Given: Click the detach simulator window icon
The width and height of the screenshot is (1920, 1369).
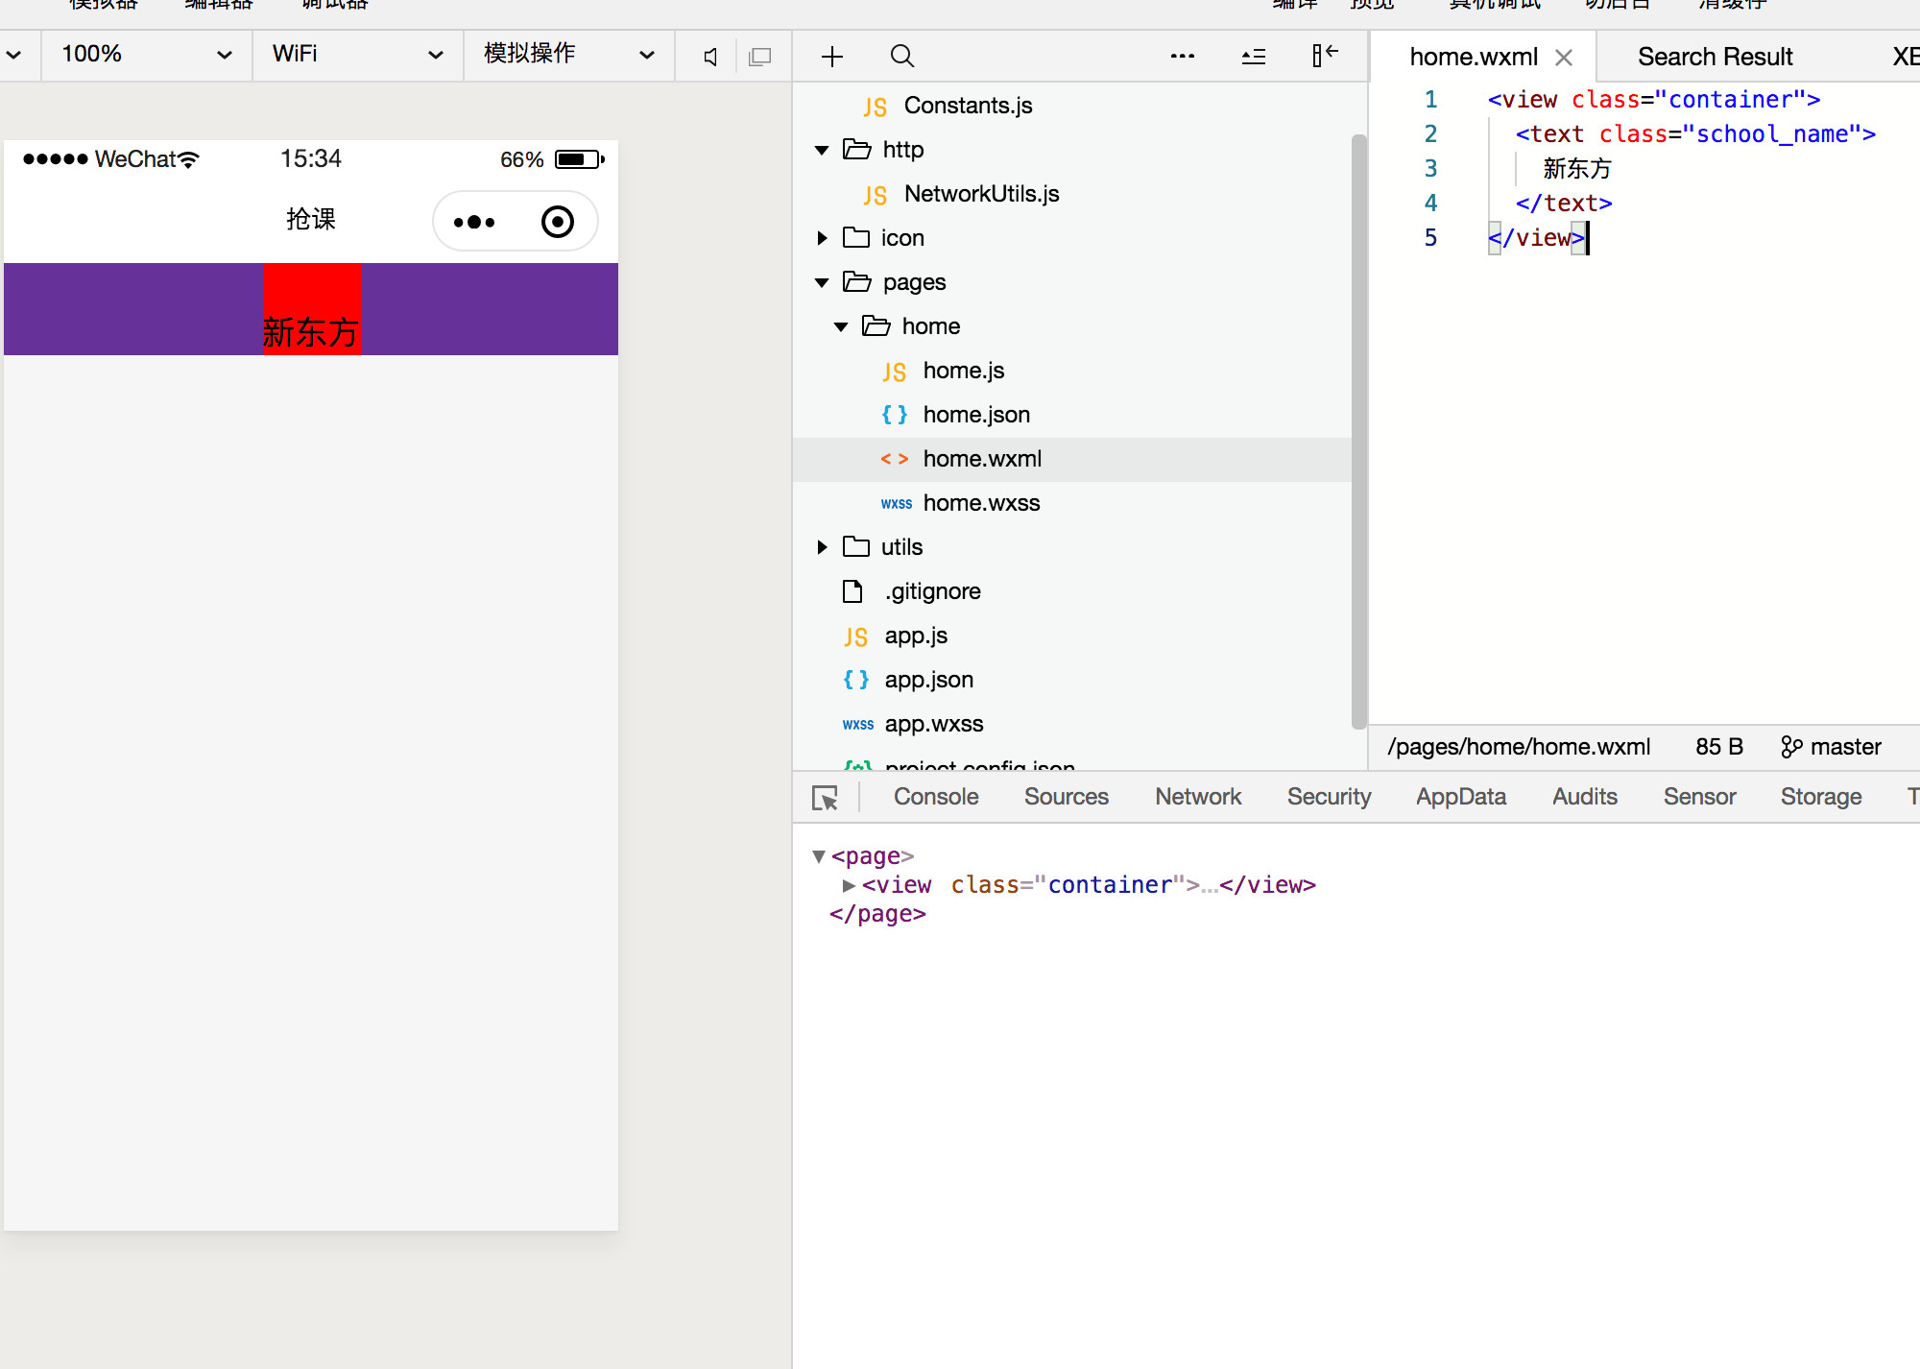Looking at the screenshot, I should click(759, 57).
